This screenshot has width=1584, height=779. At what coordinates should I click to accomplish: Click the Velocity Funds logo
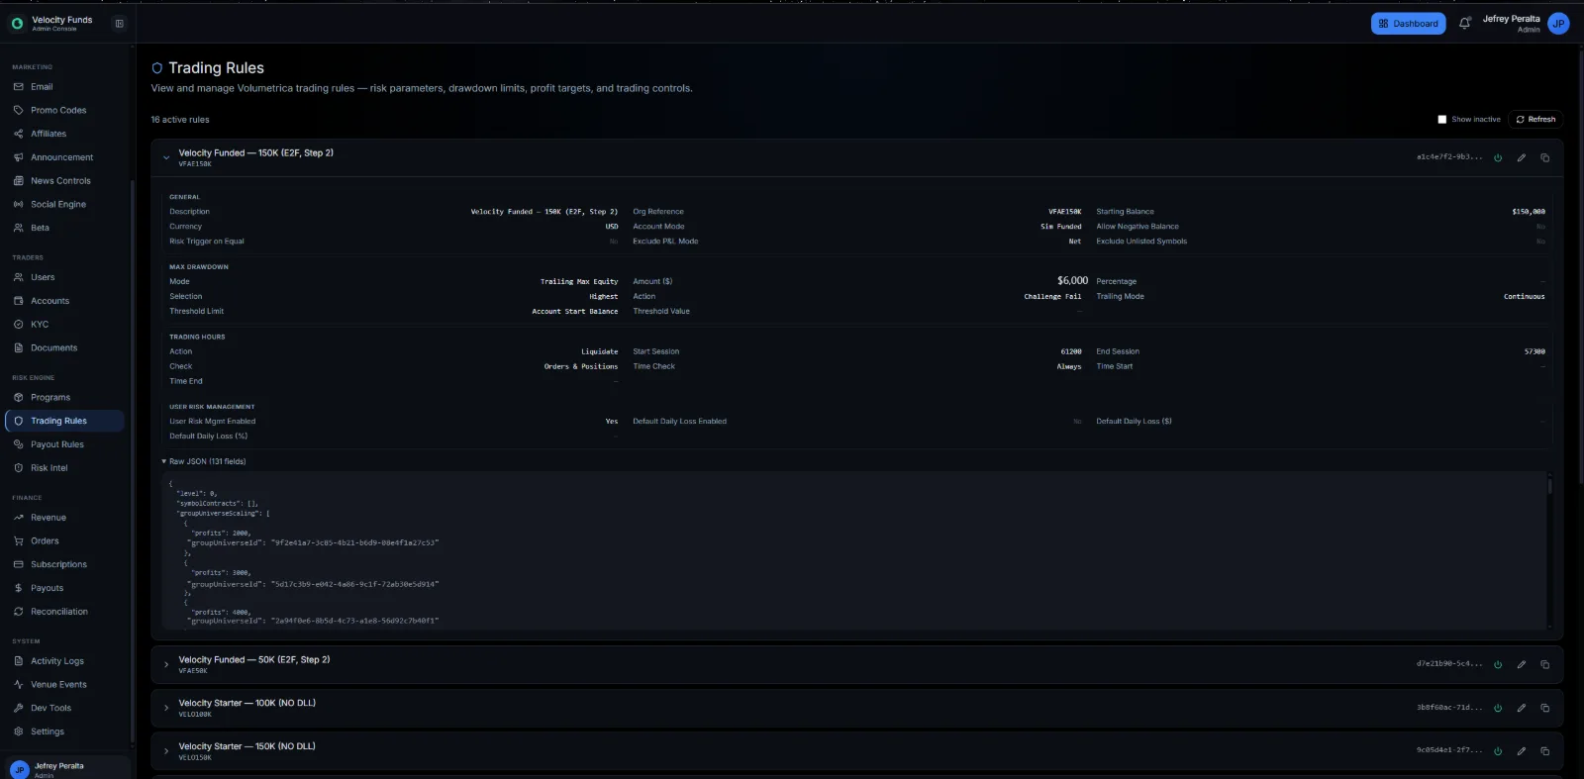point(17,24)
